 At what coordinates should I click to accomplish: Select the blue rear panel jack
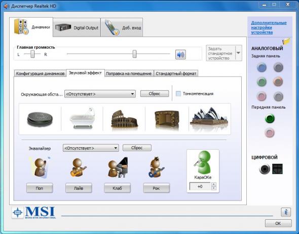pos(261,67)
